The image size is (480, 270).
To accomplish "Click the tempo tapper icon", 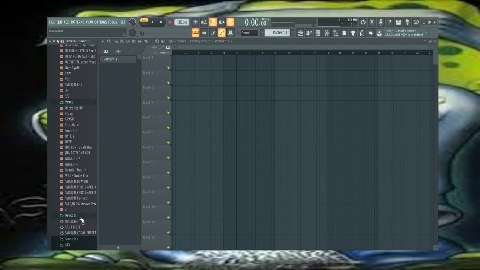I will point(362,33).
